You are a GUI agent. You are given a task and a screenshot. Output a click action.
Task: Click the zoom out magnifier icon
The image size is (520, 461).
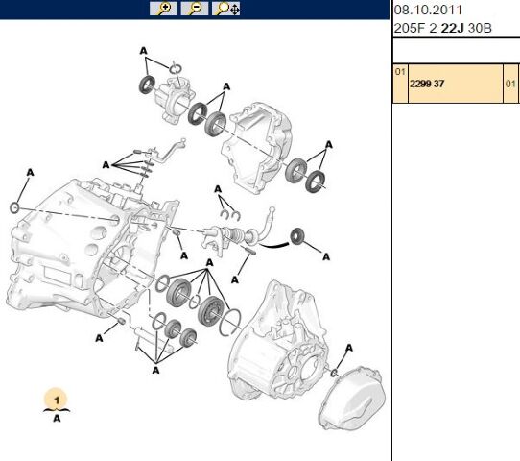(195, 9)
